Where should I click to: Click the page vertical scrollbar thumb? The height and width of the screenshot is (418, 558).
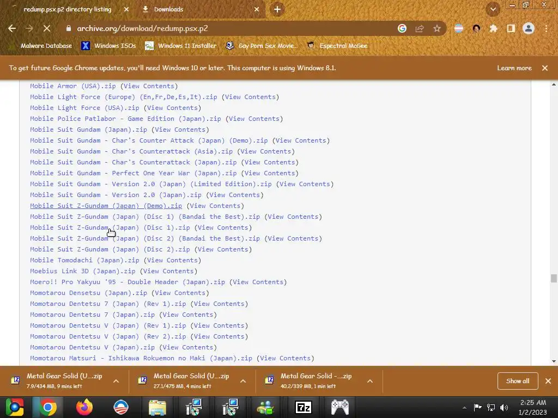(554, 278)
